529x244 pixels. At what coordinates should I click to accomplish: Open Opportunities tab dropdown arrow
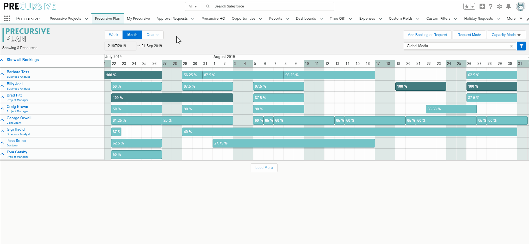pos(261,19)
